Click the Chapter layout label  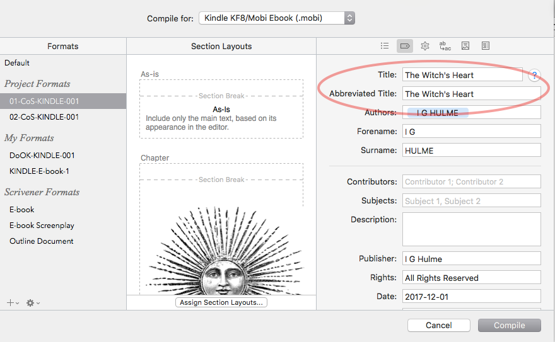155,158
